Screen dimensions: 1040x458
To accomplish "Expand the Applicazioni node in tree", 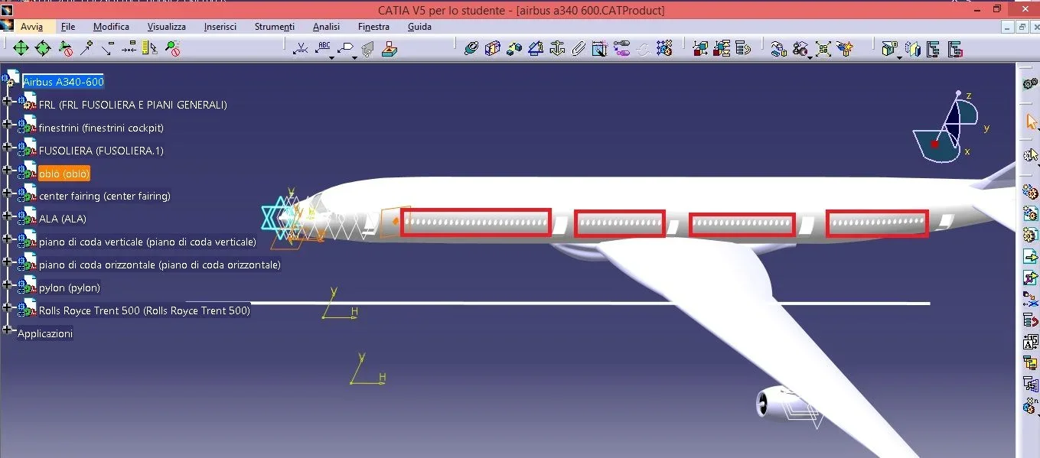I will pos(8,330).
